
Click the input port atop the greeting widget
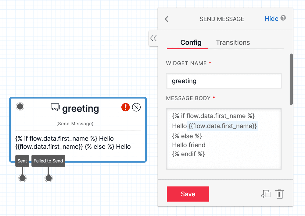click(x=20, y=106)
